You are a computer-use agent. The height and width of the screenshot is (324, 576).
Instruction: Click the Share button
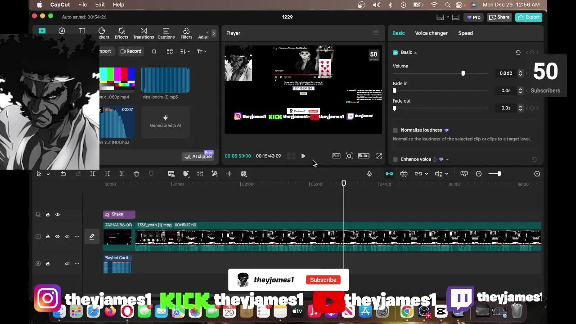coord(499,17)
